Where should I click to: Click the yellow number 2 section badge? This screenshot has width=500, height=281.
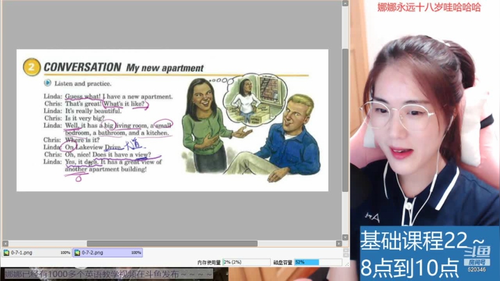point(31,67)
